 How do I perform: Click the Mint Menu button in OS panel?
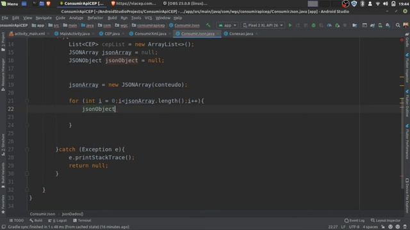point(10,4)
